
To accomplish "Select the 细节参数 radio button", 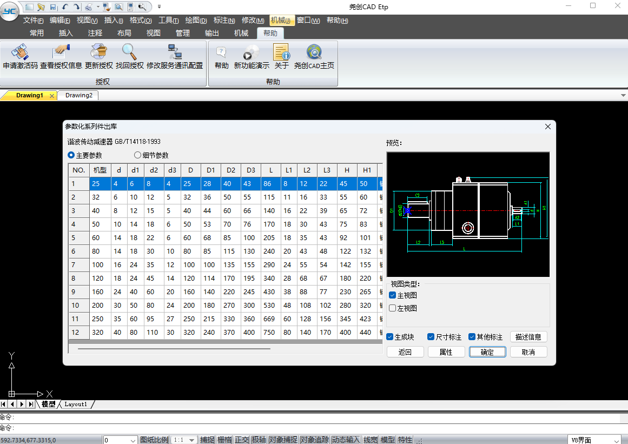I will 138,155.
